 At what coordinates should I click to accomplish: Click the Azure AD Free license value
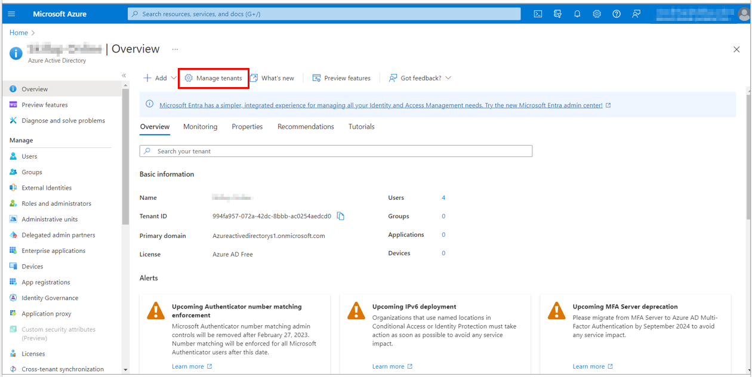click(233, 254)
